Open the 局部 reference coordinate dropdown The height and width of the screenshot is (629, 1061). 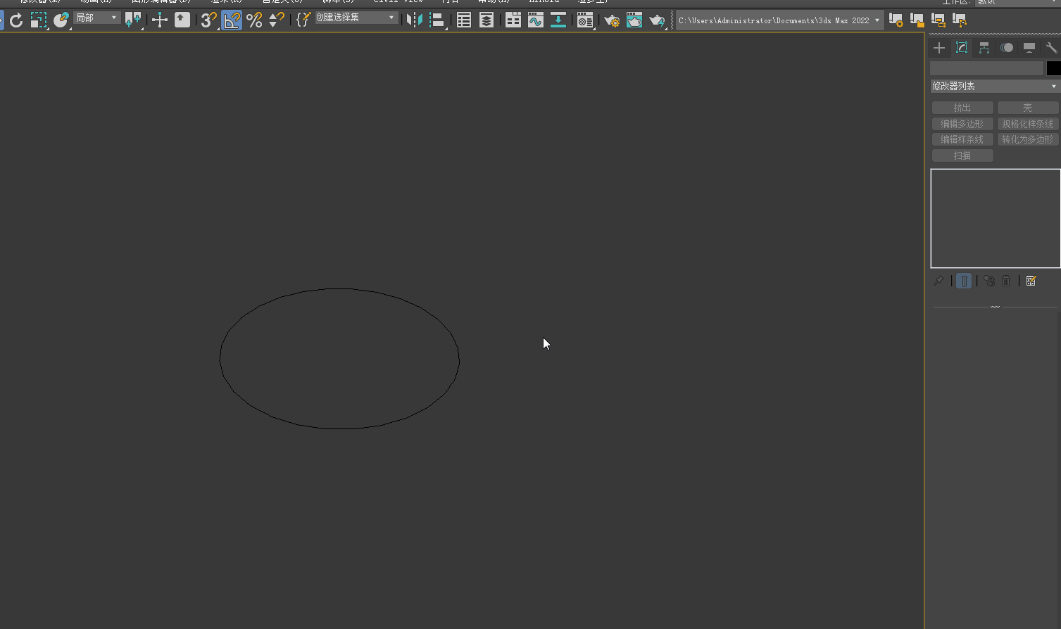(97, 18)
